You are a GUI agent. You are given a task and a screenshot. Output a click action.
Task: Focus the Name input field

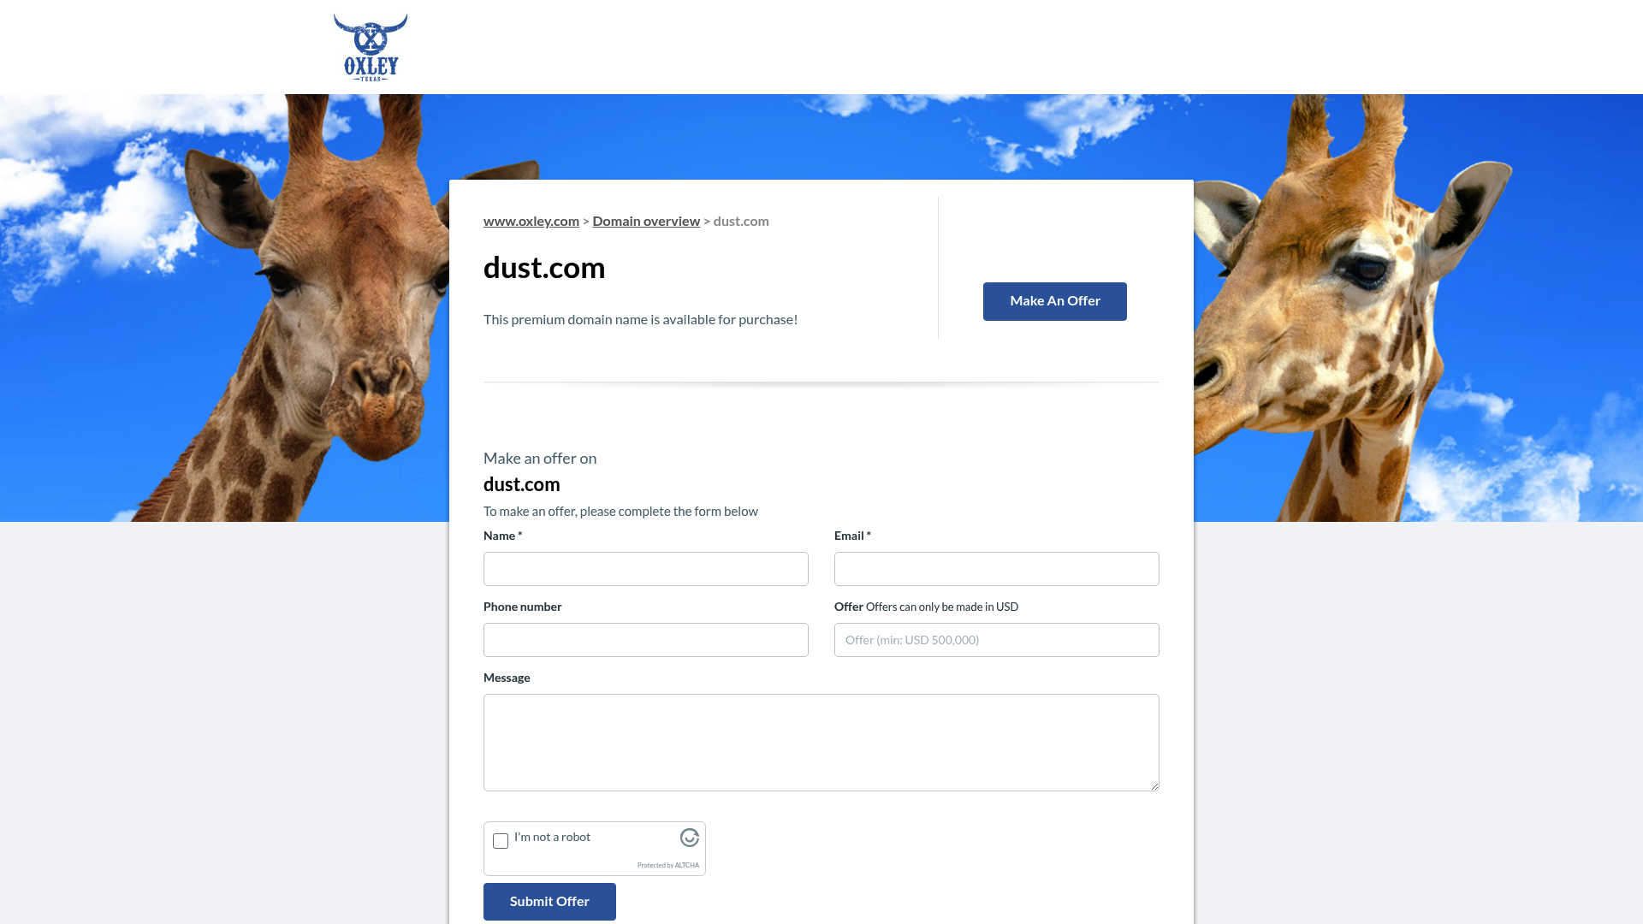646,569
